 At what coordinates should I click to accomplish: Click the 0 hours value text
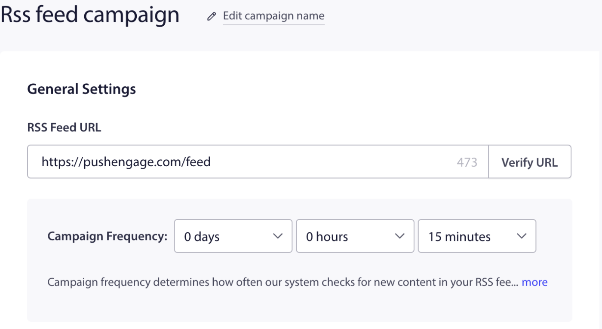[x=327, y=237]
